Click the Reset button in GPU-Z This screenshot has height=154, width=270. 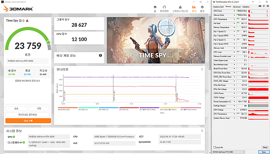[x=265, y=148]
